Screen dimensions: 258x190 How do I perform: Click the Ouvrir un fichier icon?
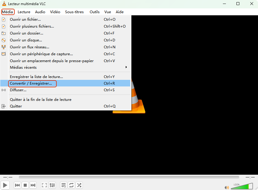[4, 20]
